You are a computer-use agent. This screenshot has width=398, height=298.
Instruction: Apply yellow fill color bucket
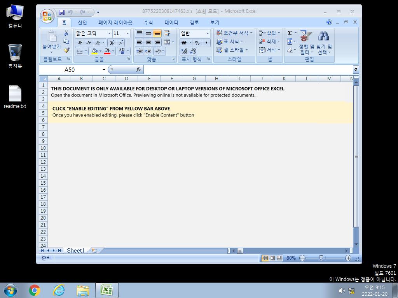(x=94, y=51)
